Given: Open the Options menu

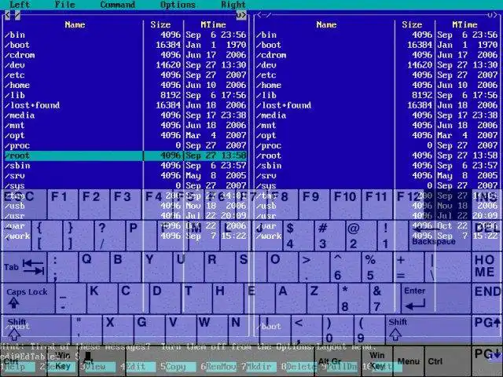Looking at the screenshot, I should click(x=178, y=5).
